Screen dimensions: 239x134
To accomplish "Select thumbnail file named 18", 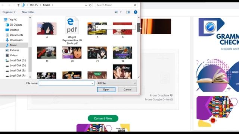I will tap(47, 54).
